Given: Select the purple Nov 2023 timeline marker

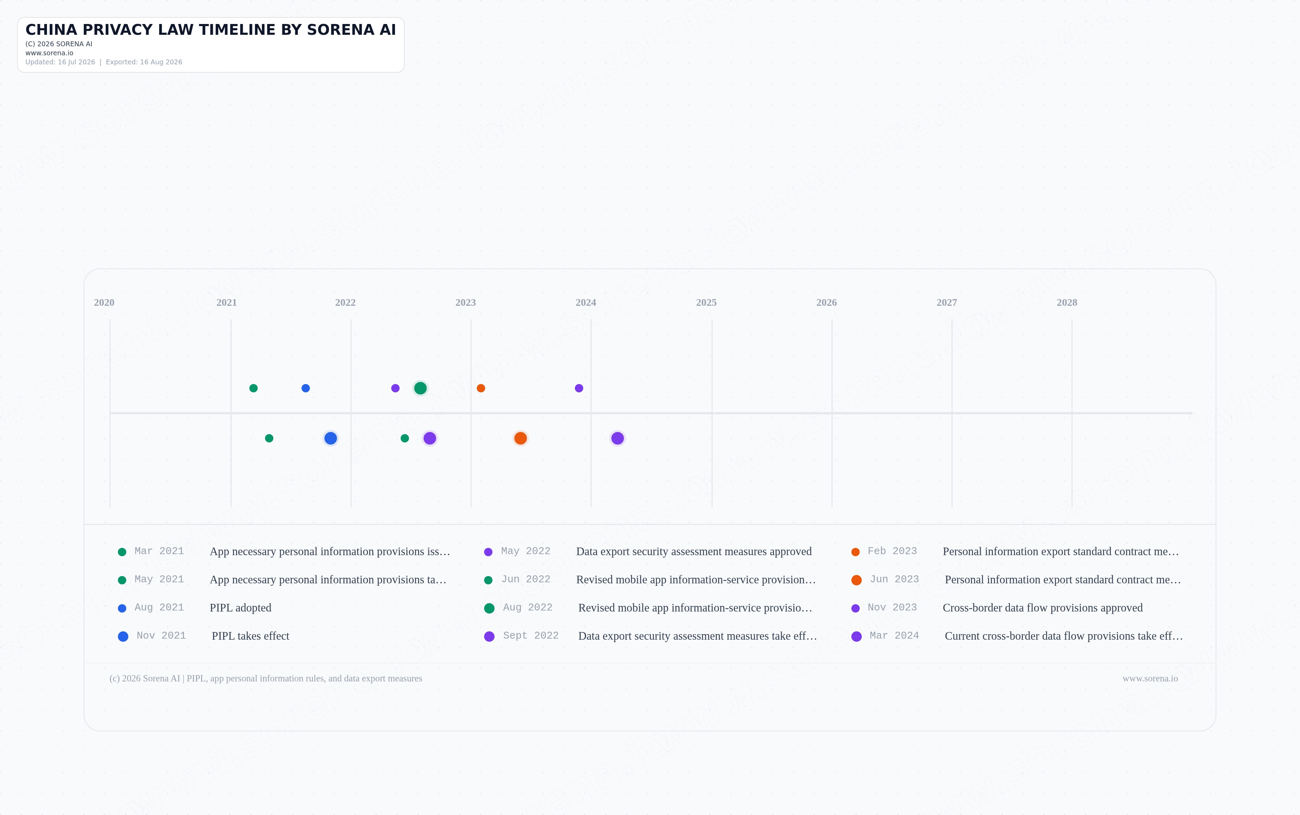Looking at the screenshot, I should (x=579, y=388).
